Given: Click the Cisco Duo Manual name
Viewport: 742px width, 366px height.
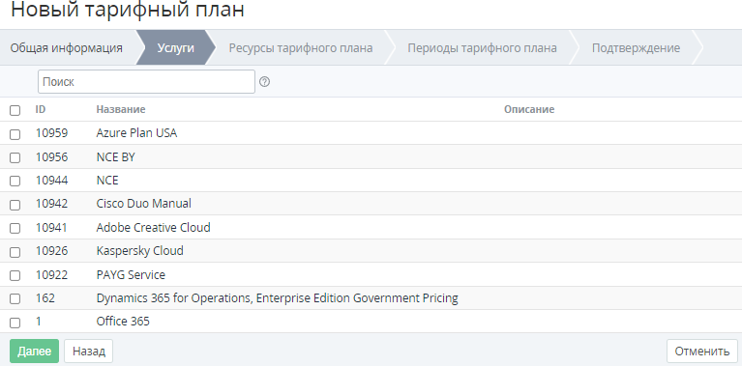Looking at the screenshot, I should 144,204.
